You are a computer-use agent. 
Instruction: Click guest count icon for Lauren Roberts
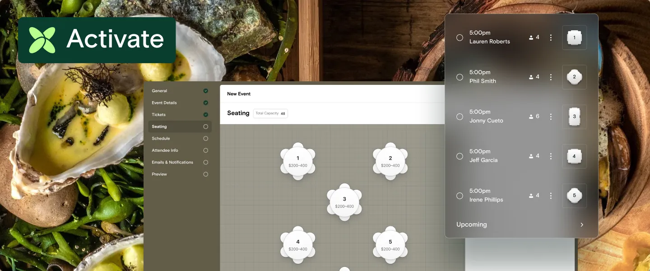(x=531, y=37)
